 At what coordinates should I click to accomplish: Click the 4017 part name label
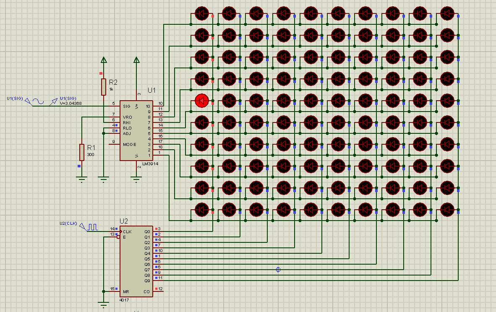click(x=124, y=300)
